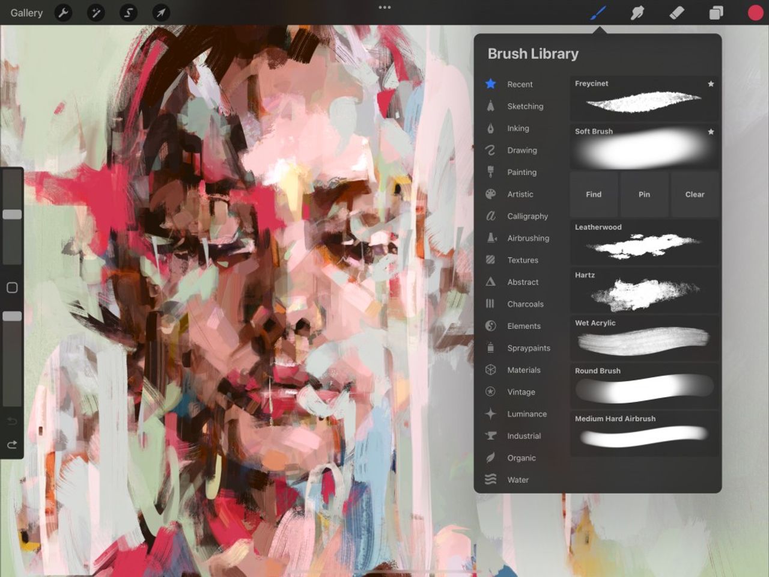Click the Clear button
Screen dimensions: 769x577
[x=695, y=194]
